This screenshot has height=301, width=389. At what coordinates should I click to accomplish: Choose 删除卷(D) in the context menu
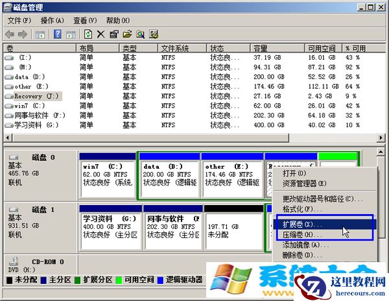pyautogui.click(x=325, y=255)
